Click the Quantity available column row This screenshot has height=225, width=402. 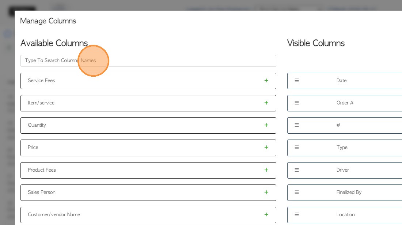click(139, 125)
